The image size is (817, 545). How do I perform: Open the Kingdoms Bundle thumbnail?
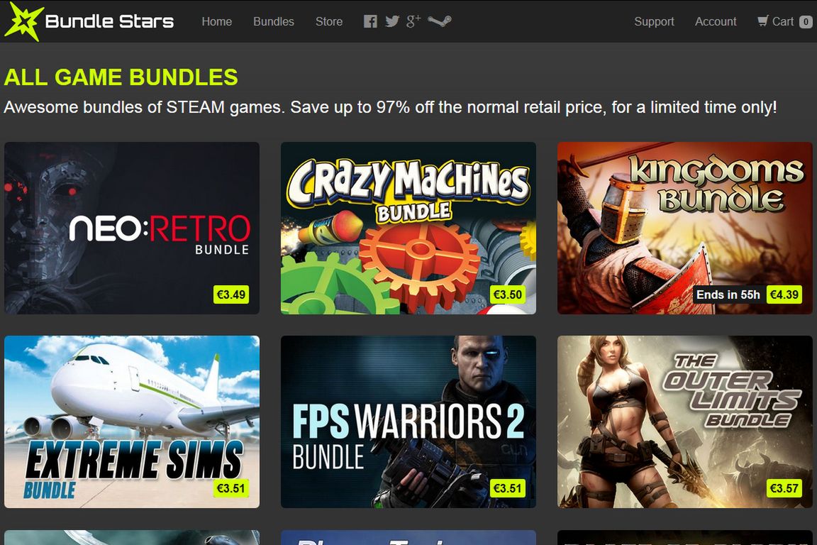(x=685, y=228)
